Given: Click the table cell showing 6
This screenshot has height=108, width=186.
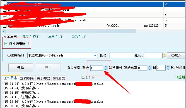Looking at the screenshot, I should tap(173, 20).
